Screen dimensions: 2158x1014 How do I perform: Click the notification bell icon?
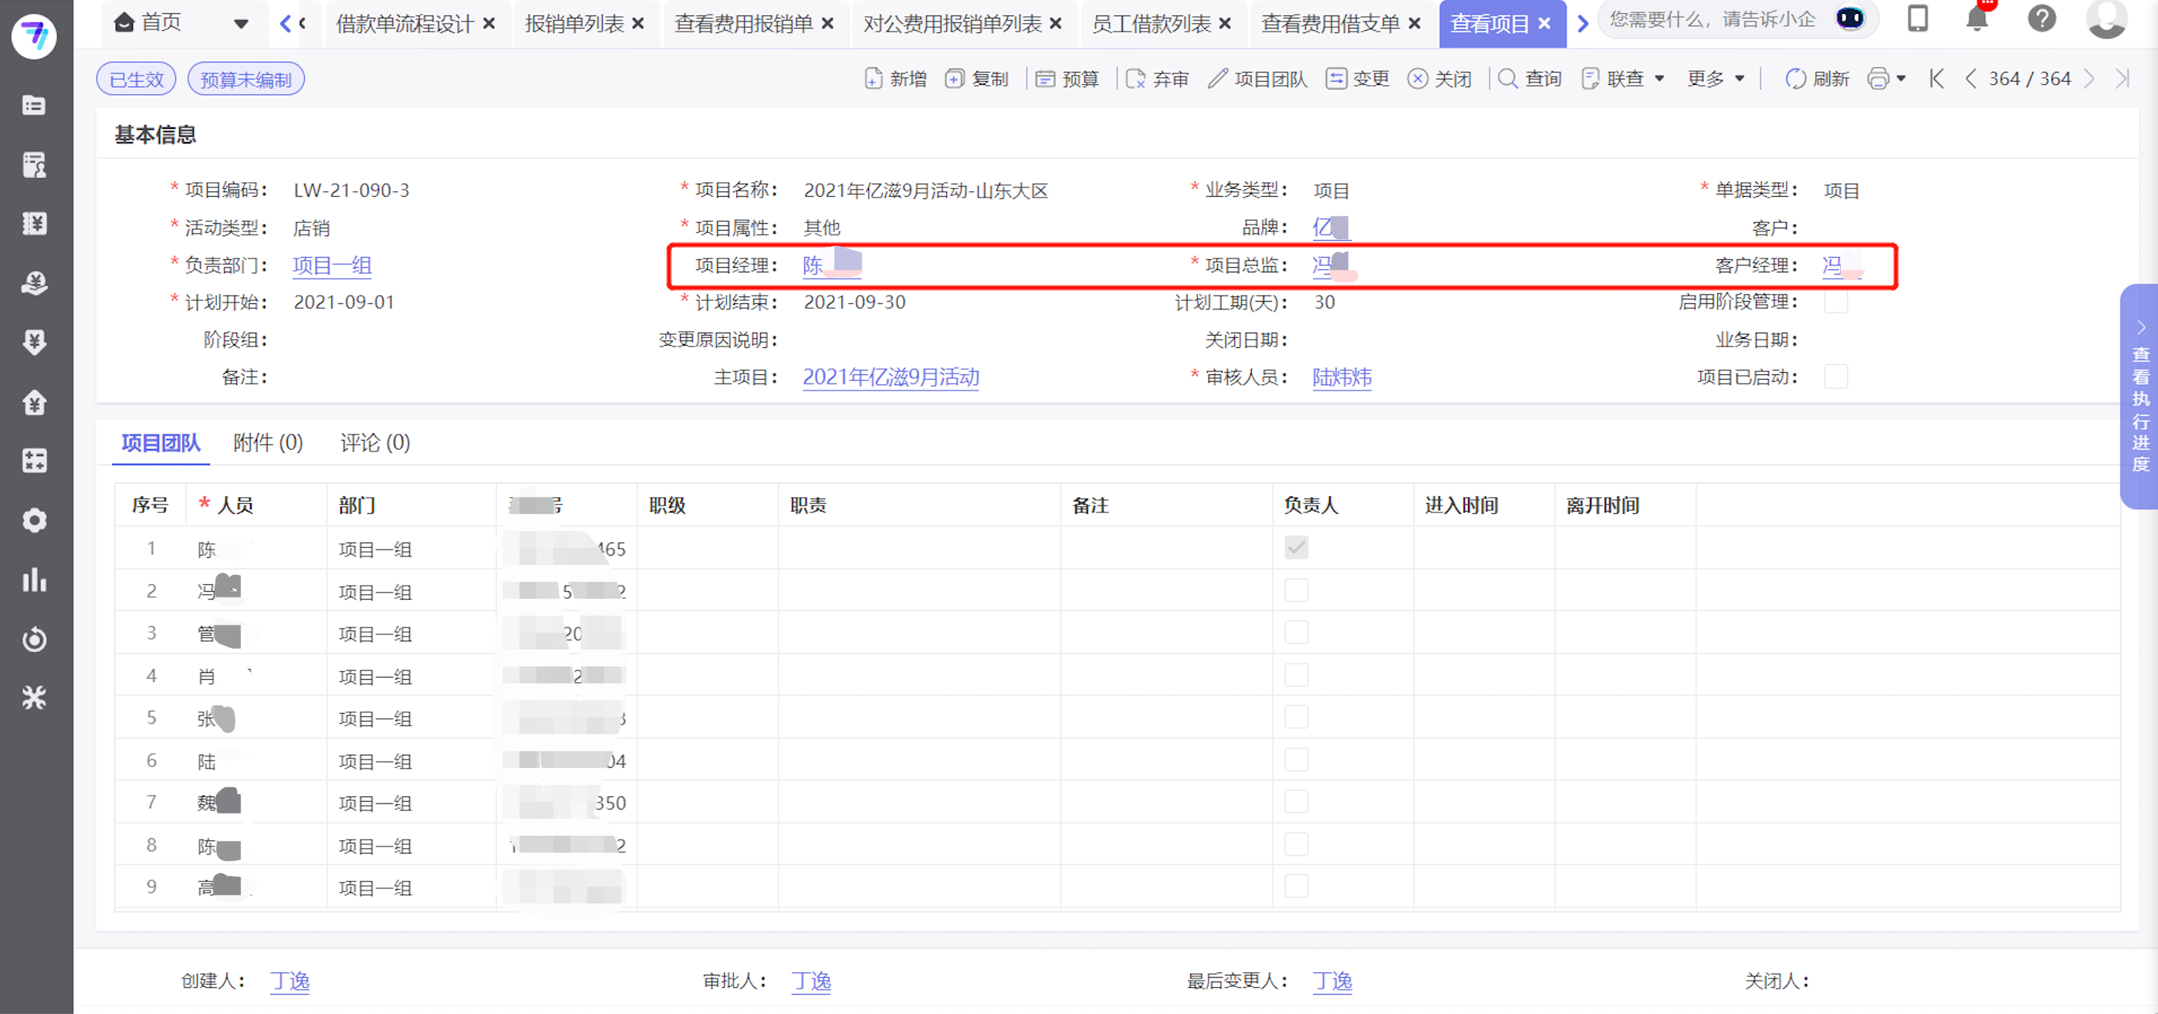(1976, 19)
